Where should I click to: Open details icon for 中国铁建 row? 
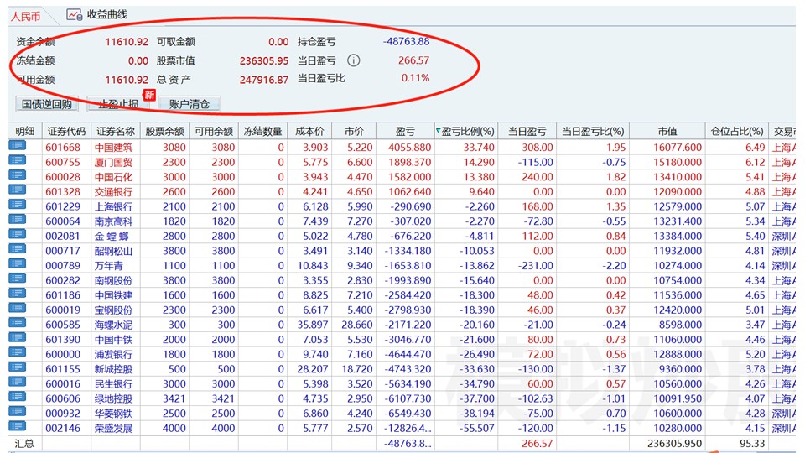[x=17, y=294]
